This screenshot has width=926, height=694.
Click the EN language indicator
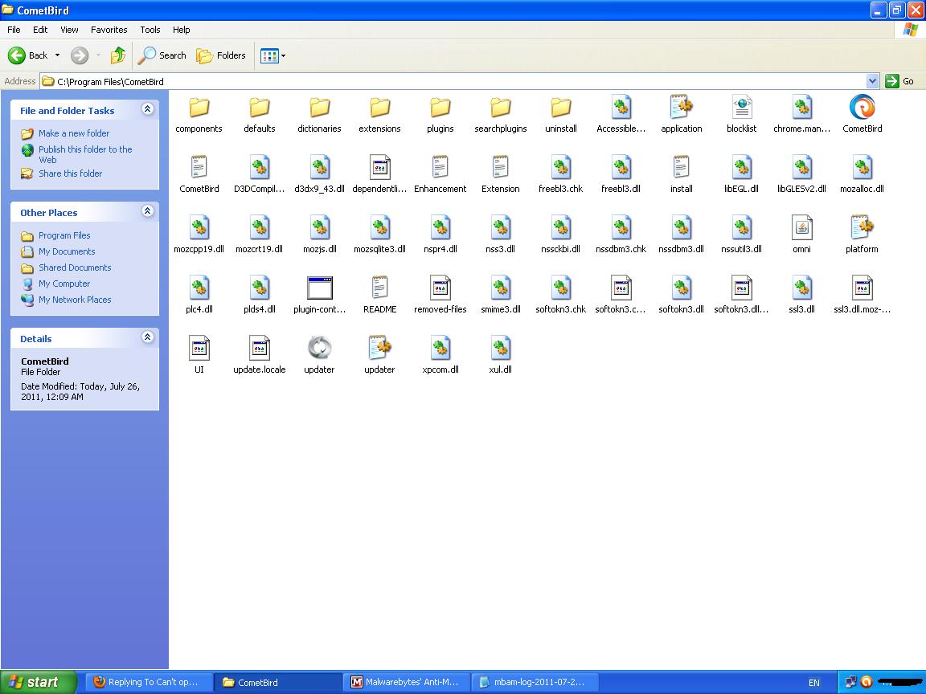point(813,683)
